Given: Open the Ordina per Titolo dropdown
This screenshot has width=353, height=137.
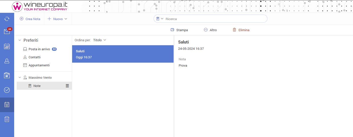Looking at the screenshot, I should point(99,40).
